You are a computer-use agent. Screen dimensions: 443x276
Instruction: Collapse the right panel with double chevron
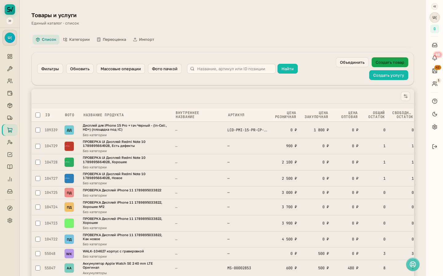[435, 6]
